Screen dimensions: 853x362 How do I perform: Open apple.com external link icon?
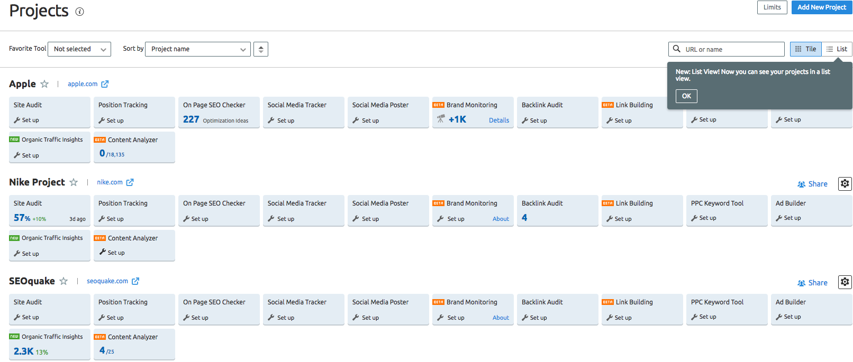tap(105, 84)
